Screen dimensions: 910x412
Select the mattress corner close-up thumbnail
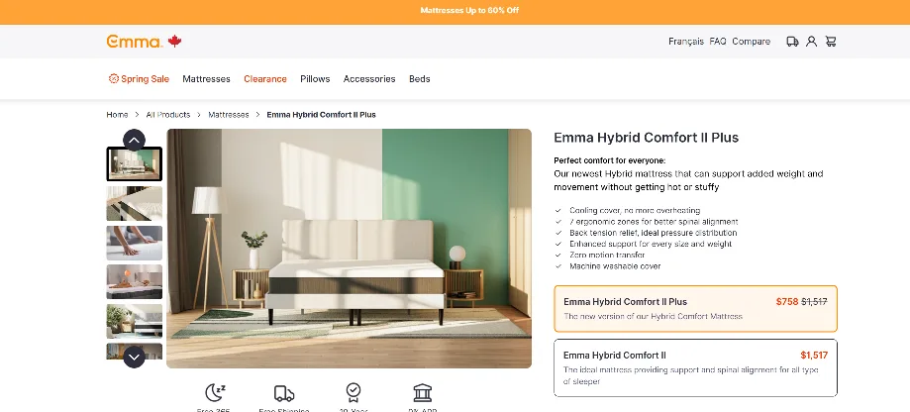point(134,204)
